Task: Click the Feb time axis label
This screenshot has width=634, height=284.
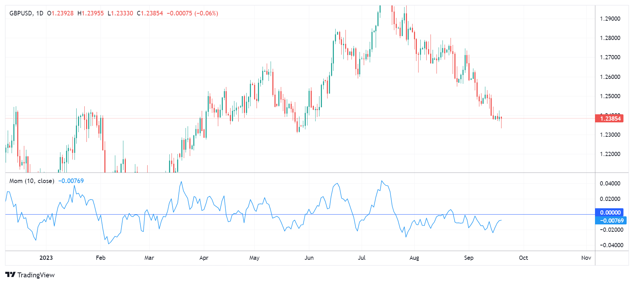Action: (x=101, y=258)
